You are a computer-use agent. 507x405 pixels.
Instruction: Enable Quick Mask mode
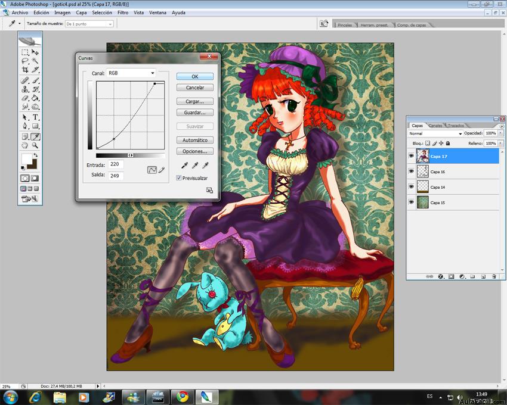tap(35, 178)
